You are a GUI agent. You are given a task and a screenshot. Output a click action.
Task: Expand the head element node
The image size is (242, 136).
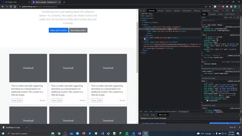[x=141, y=18]
